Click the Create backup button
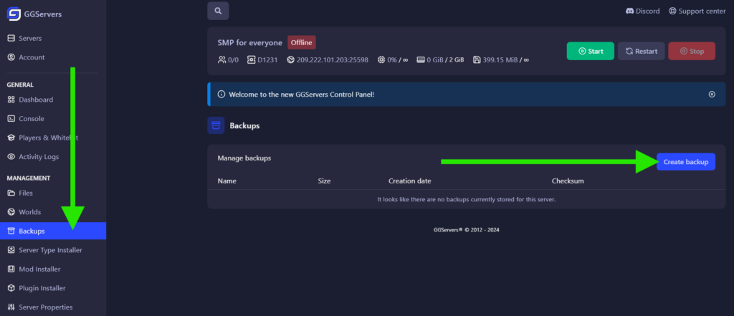Viewport: 734px width, 316px height. point(685,162)
